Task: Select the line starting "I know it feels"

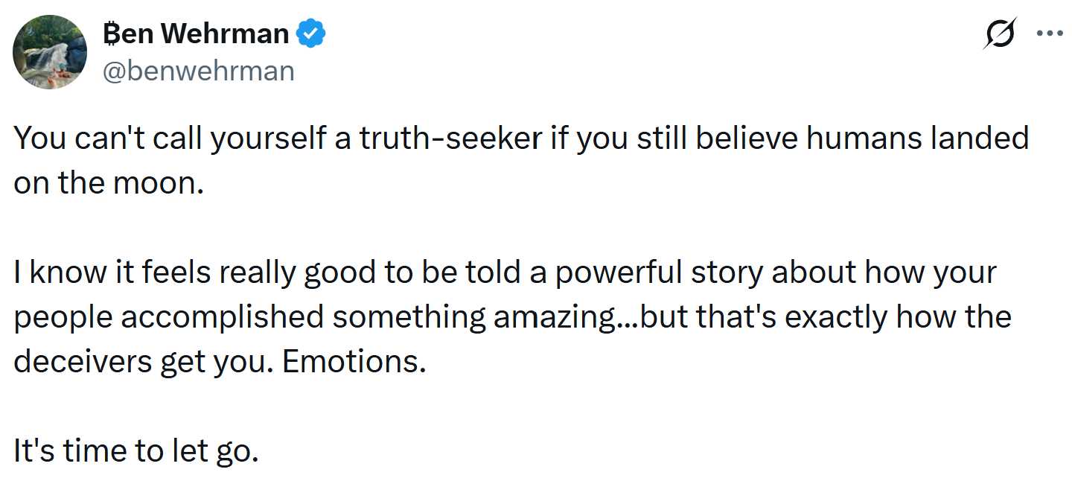Action: pyautogui.click(x=505, y=273)
